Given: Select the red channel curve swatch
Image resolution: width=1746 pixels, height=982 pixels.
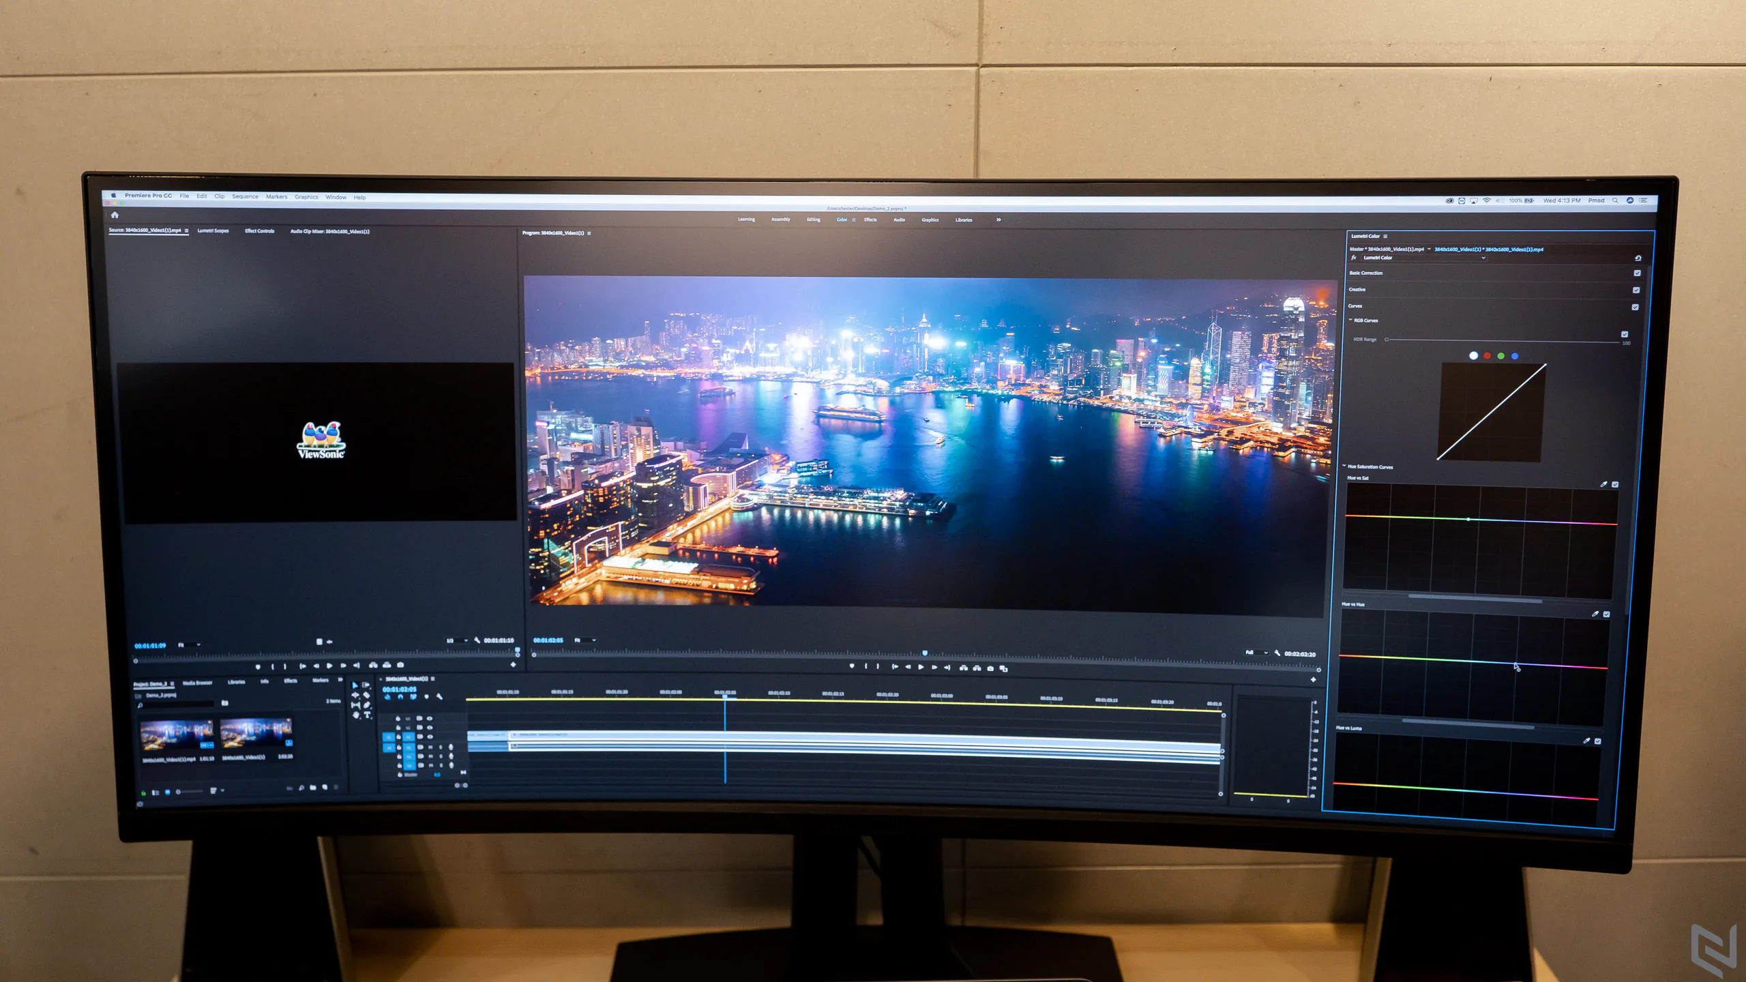Looking at the screenshot, I should (1488, 356).
